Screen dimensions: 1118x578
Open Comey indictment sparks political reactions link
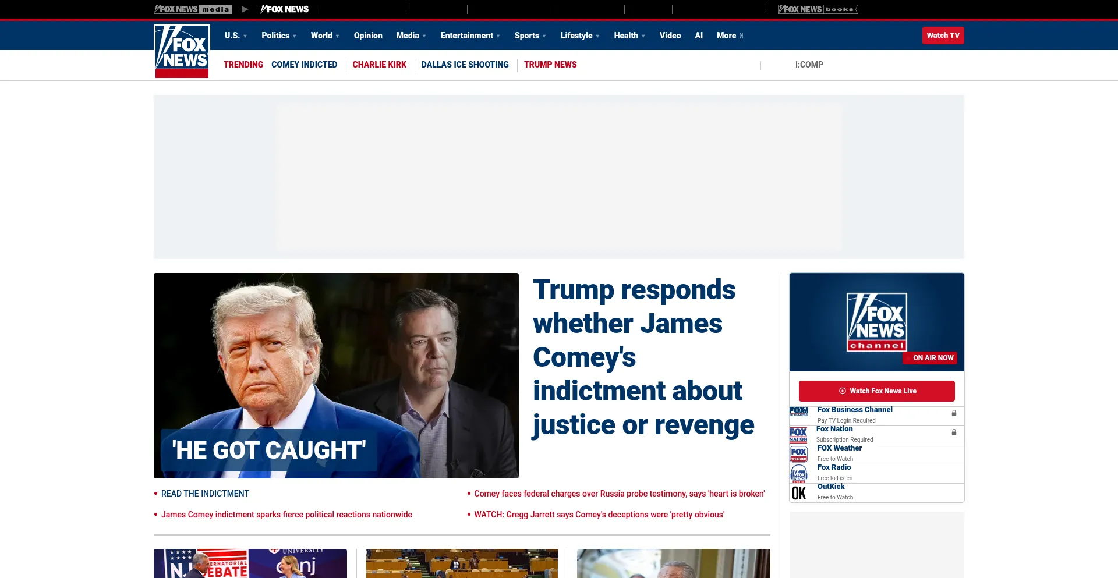pyautogui.click(x=286, y=515)
